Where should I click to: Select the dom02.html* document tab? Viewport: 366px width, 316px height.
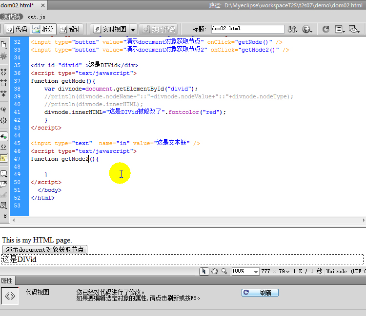pos(17,5)
